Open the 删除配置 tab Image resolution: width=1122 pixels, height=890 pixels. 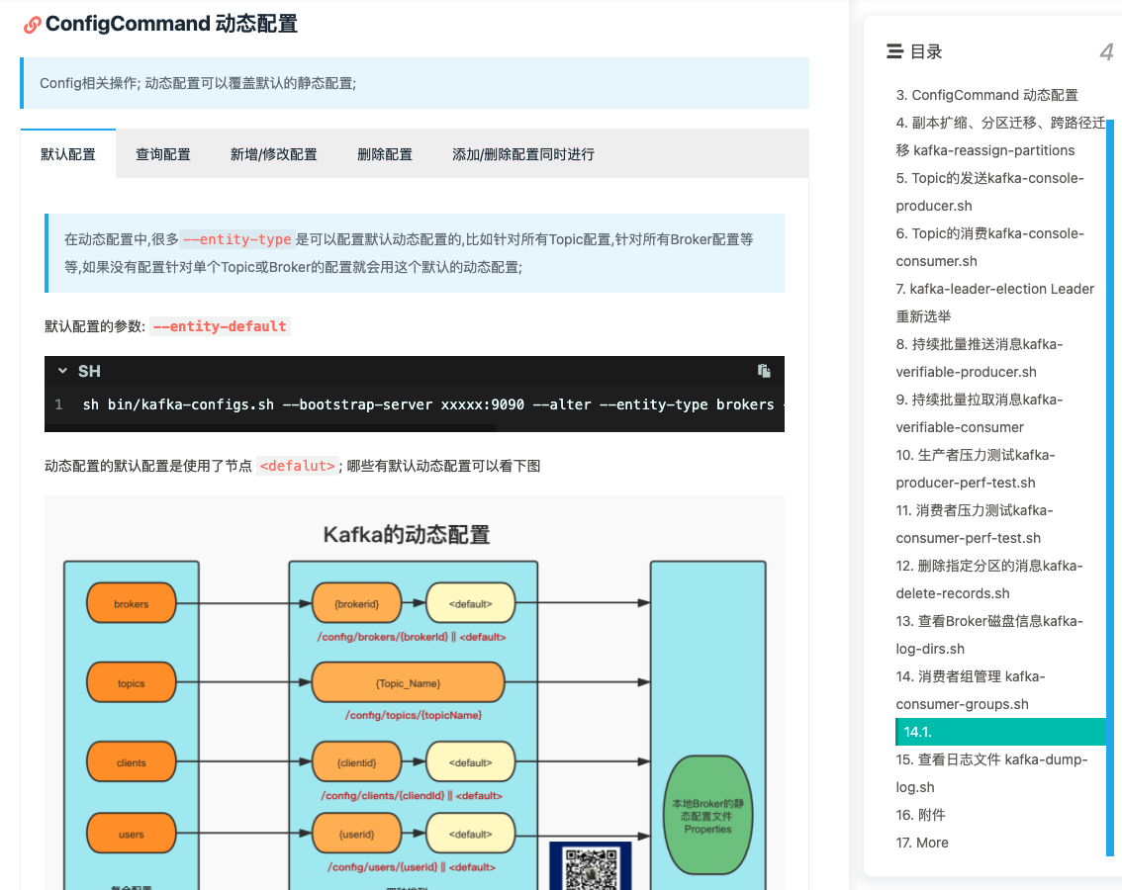[385, 154]
